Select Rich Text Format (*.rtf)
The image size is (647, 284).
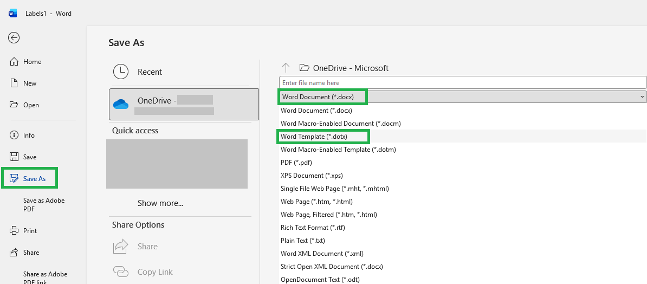pos(463,228)
